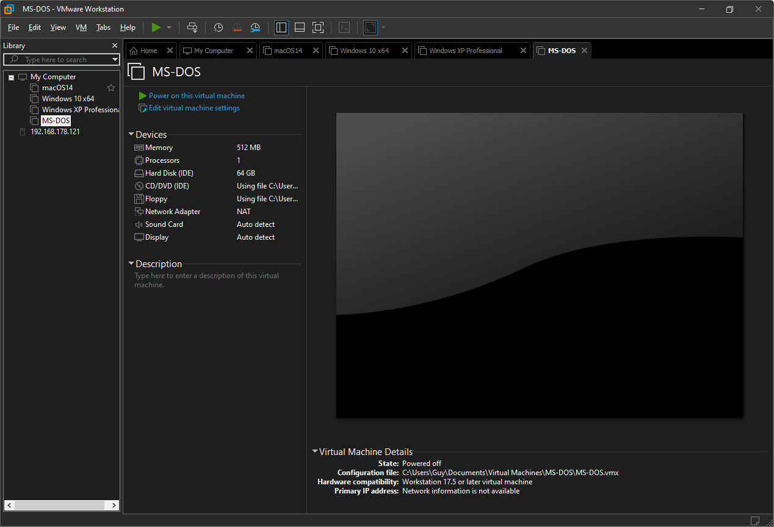Toggle the Library sidebar view icon
The height and width of the screenshot is (527, 774).
tap(281, 27)
